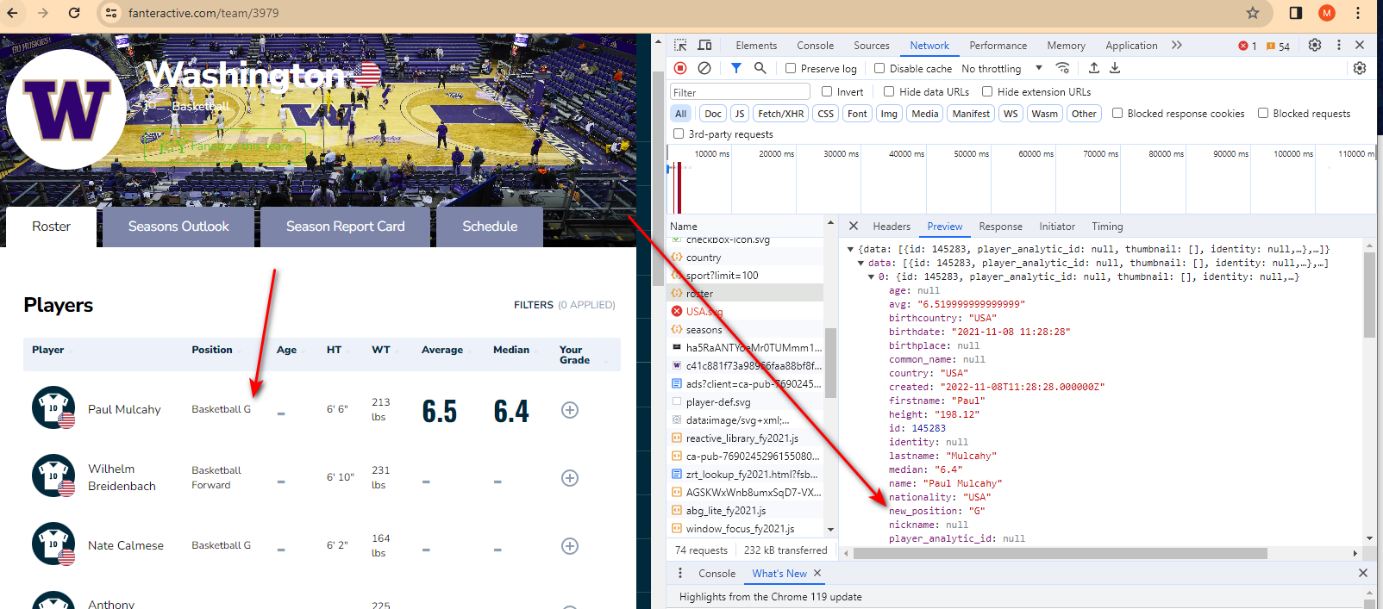Check Blocked response cookies

pos(1117,113)
